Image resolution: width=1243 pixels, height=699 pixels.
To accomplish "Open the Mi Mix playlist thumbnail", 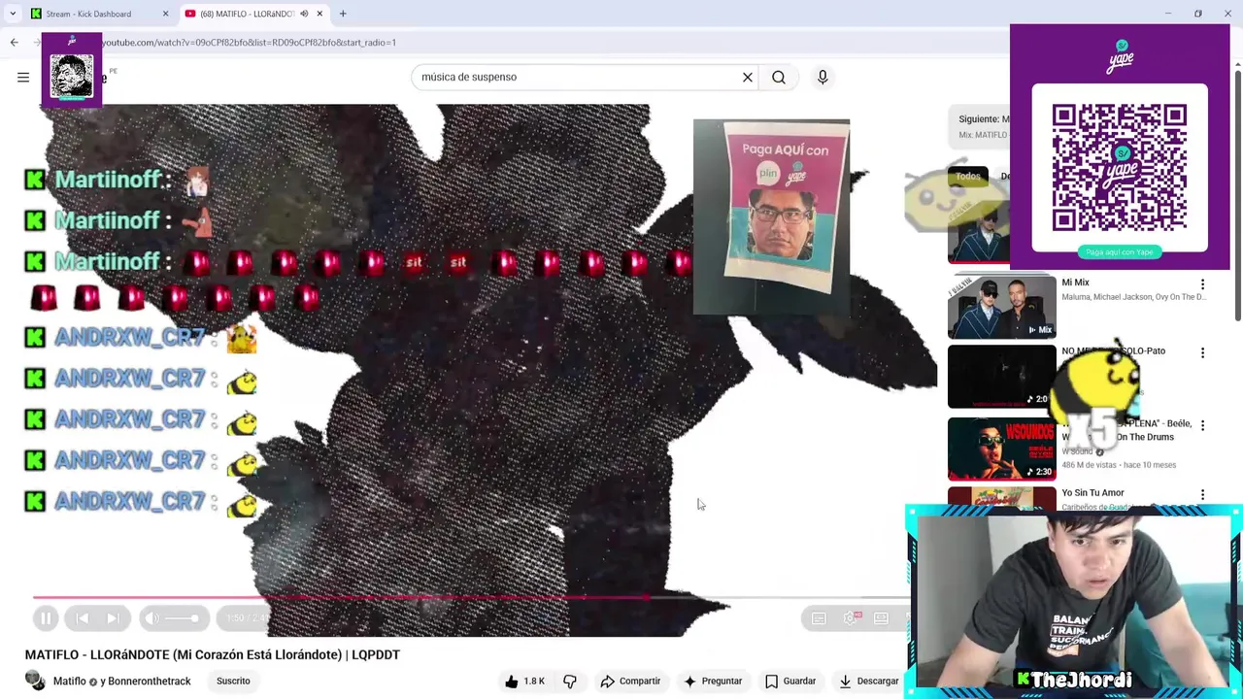I will (1001, 307).
